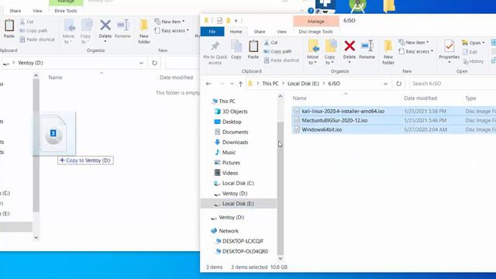
Task: Expand Ventoy window address bar dropdown
Action: [x=141, y=63]
